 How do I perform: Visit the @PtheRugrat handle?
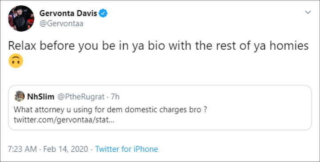click(x=81, y=97)
